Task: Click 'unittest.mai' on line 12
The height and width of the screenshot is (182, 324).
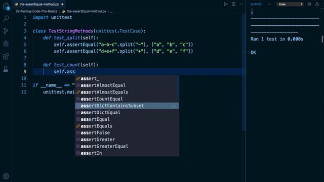Action: (59, 92)
